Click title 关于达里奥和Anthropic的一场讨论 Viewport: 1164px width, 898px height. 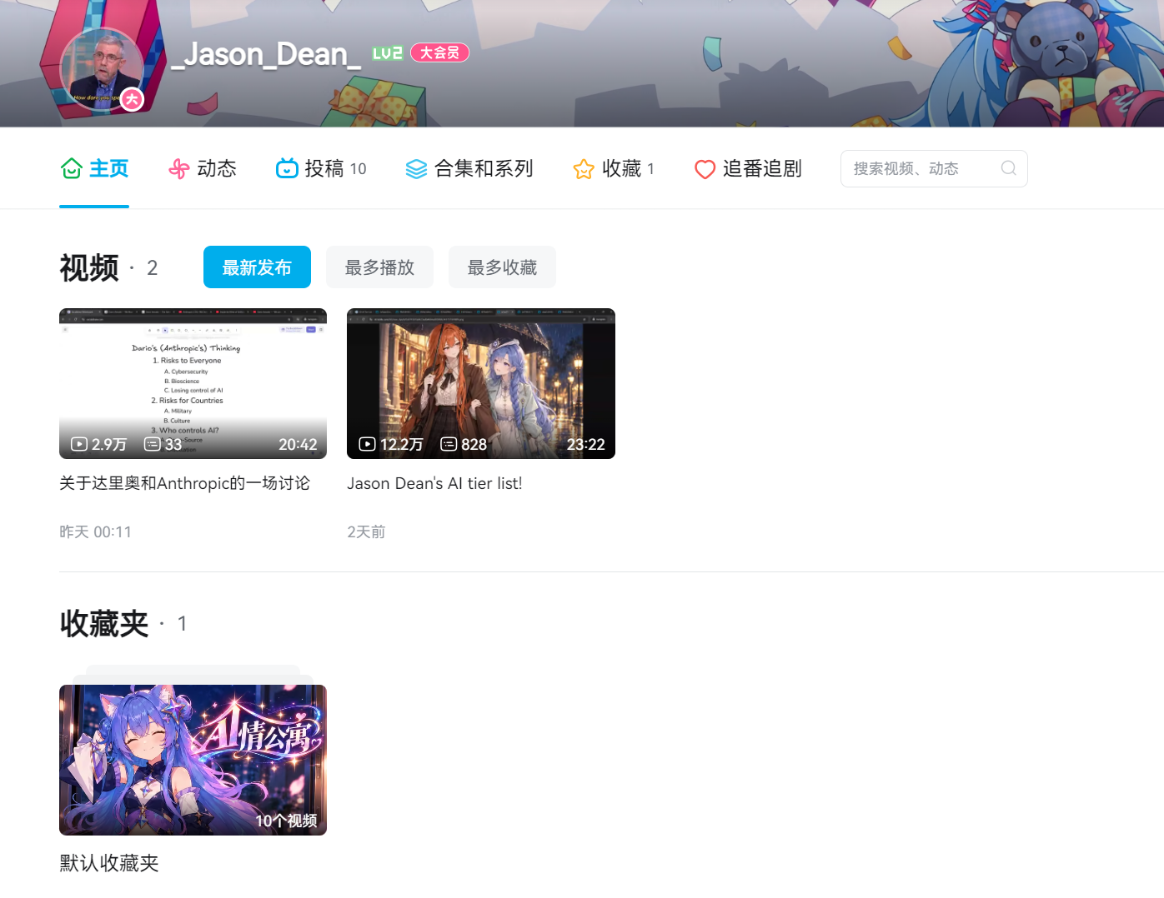click(184, 483)
